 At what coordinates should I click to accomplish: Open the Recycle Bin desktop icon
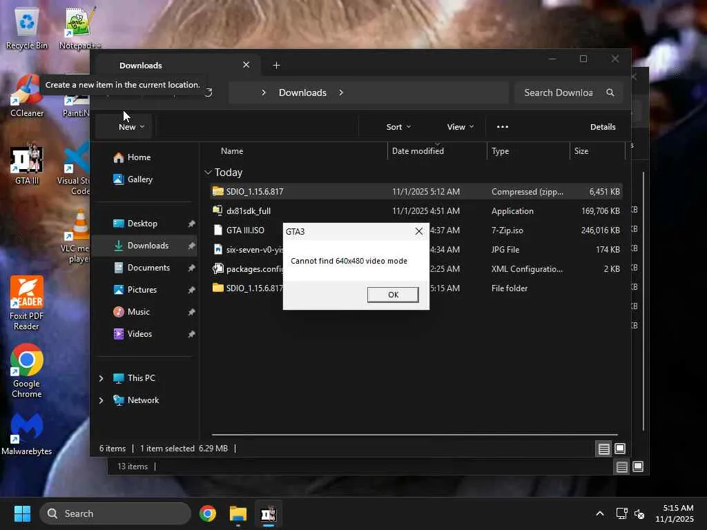click(x=27, y=28)
